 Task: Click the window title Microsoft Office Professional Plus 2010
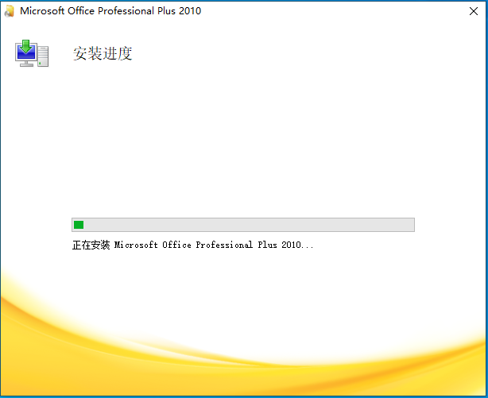tap(110, 11)
